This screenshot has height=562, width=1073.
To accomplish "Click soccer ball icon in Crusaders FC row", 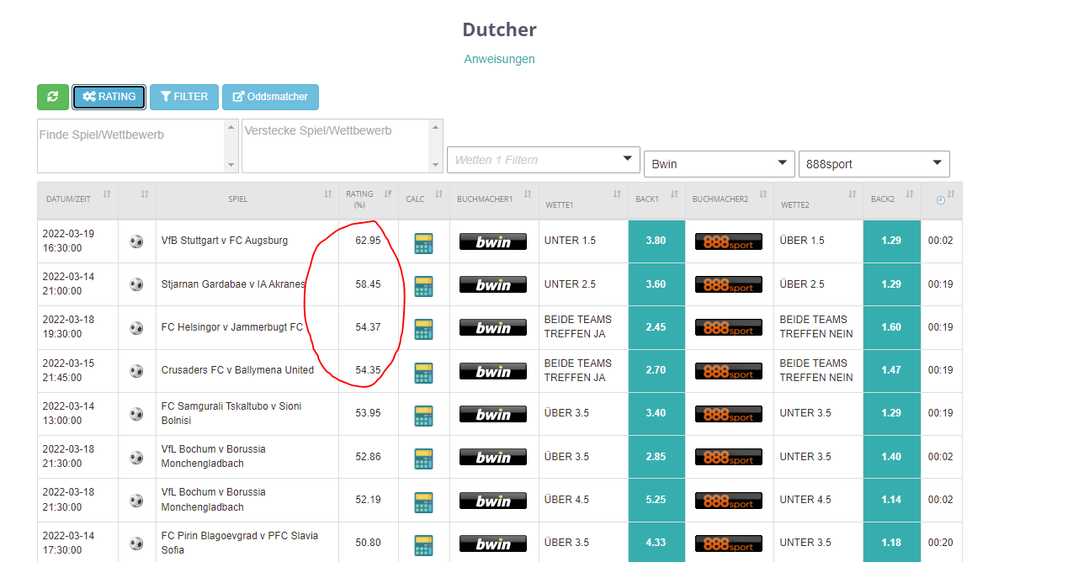I will click(x=136, y=371).
